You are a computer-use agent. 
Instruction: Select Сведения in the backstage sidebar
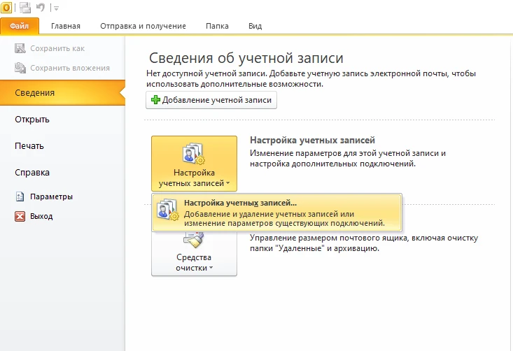click(x=62, y=93)
